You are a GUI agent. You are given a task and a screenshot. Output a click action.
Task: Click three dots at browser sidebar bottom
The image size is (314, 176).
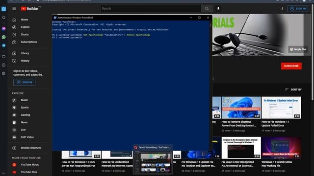coord(3,173)
